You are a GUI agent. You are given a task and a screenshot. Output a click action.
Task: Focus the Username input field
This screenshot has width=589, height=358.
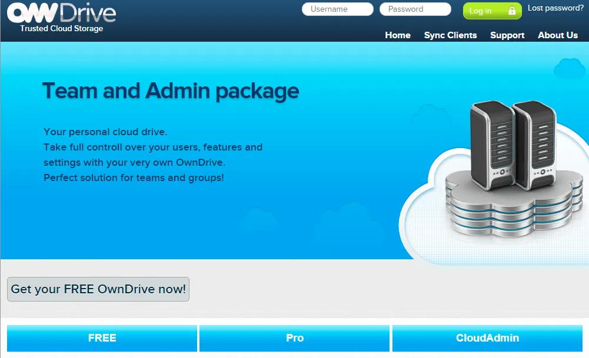click(338, 9)
